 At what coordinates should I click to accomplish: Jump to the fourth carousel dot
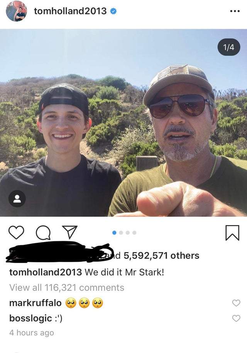coord(134,233)
